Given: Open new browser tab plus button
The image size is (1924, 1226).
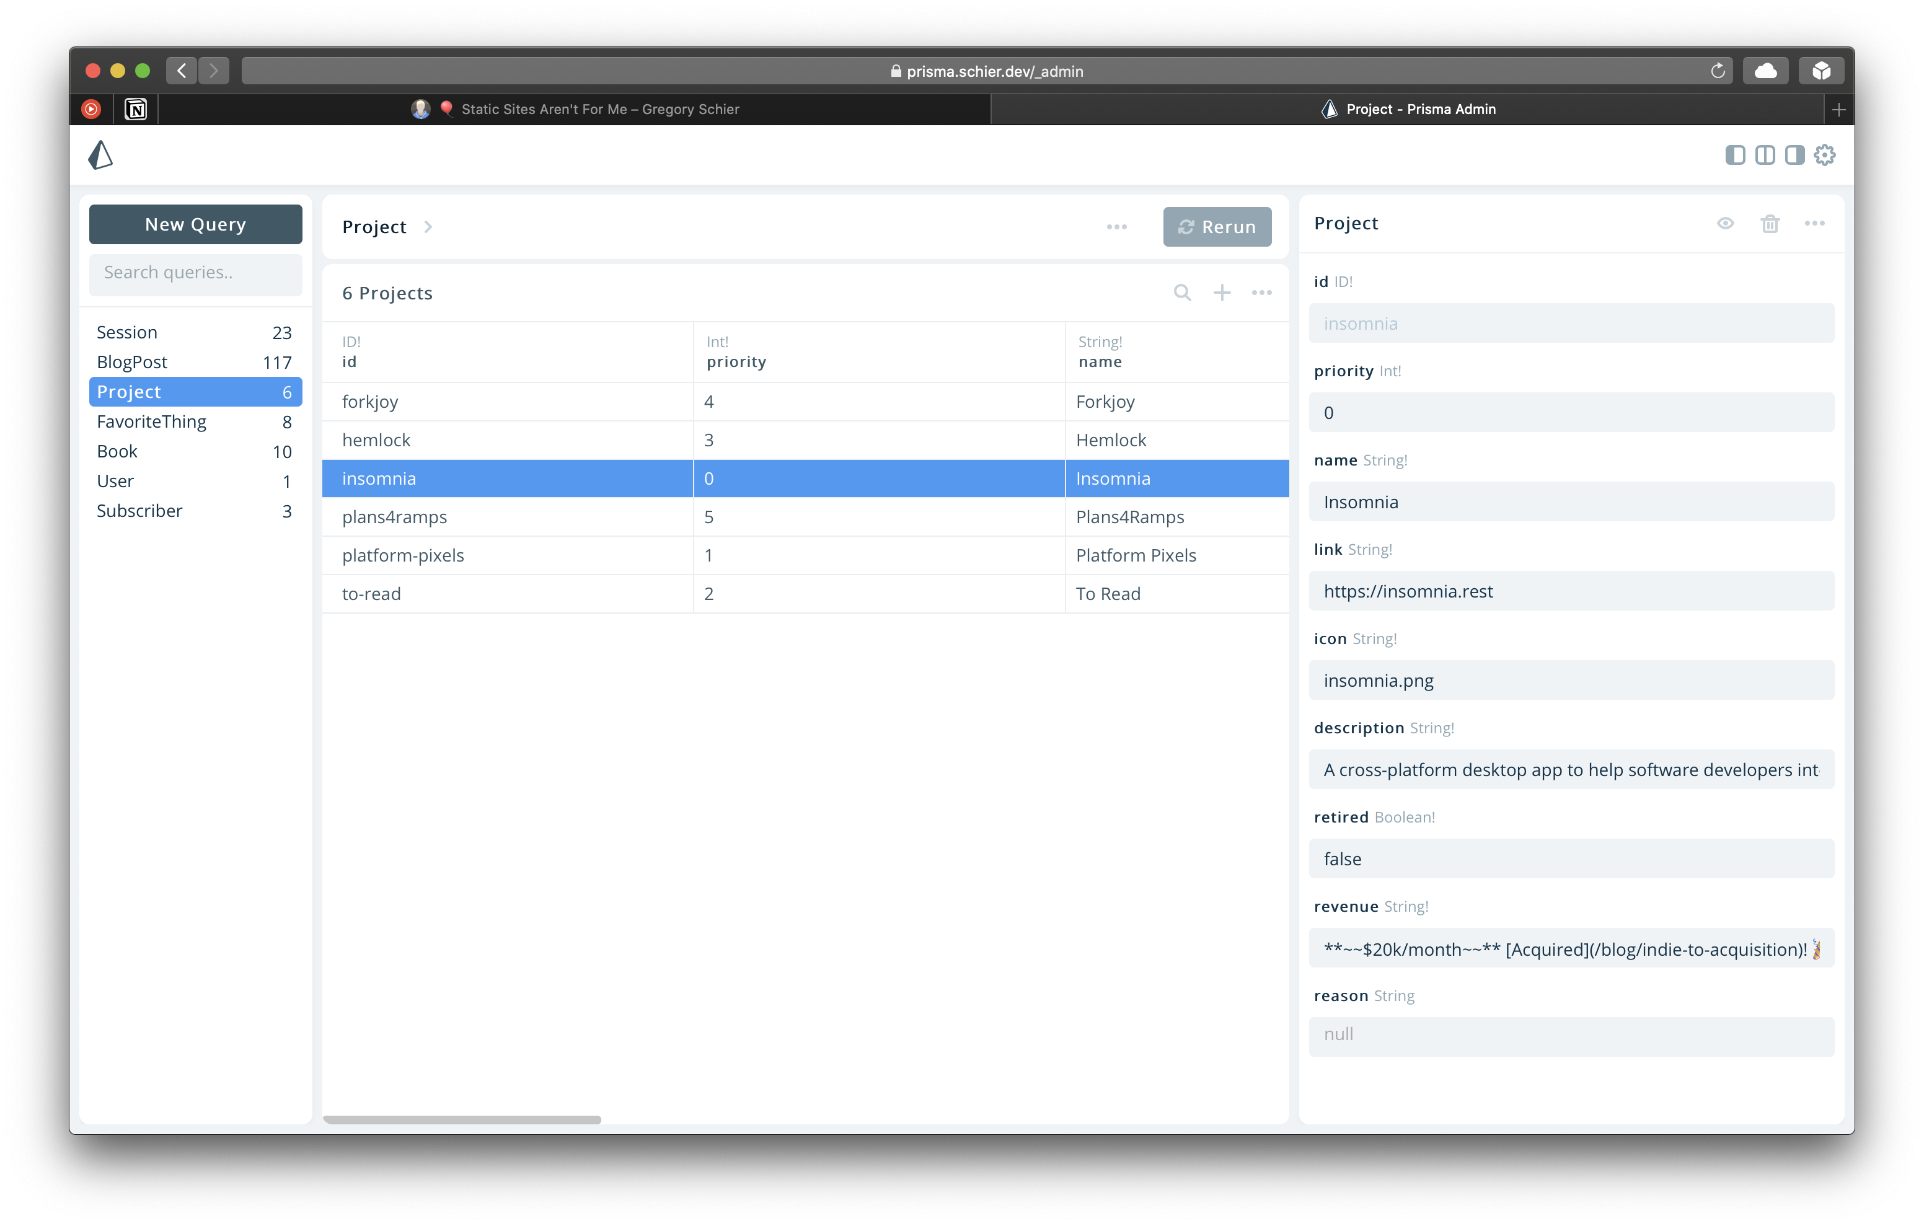Looking at the screenshot, I should coord(1838,108).
